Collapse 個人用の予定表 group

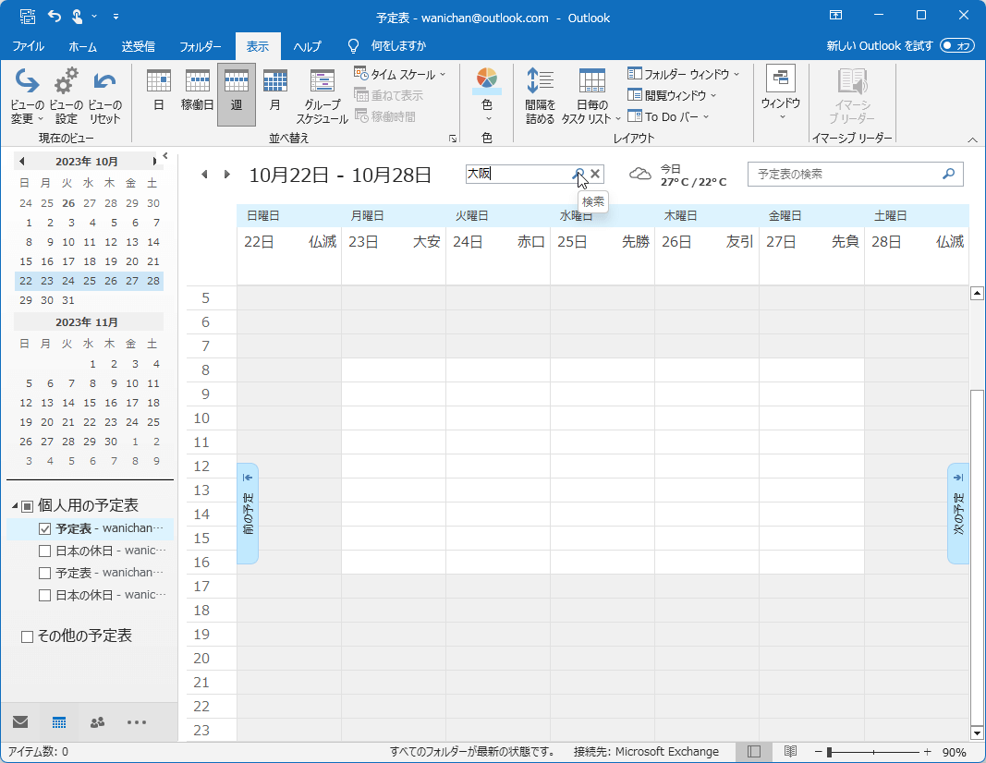15,506
